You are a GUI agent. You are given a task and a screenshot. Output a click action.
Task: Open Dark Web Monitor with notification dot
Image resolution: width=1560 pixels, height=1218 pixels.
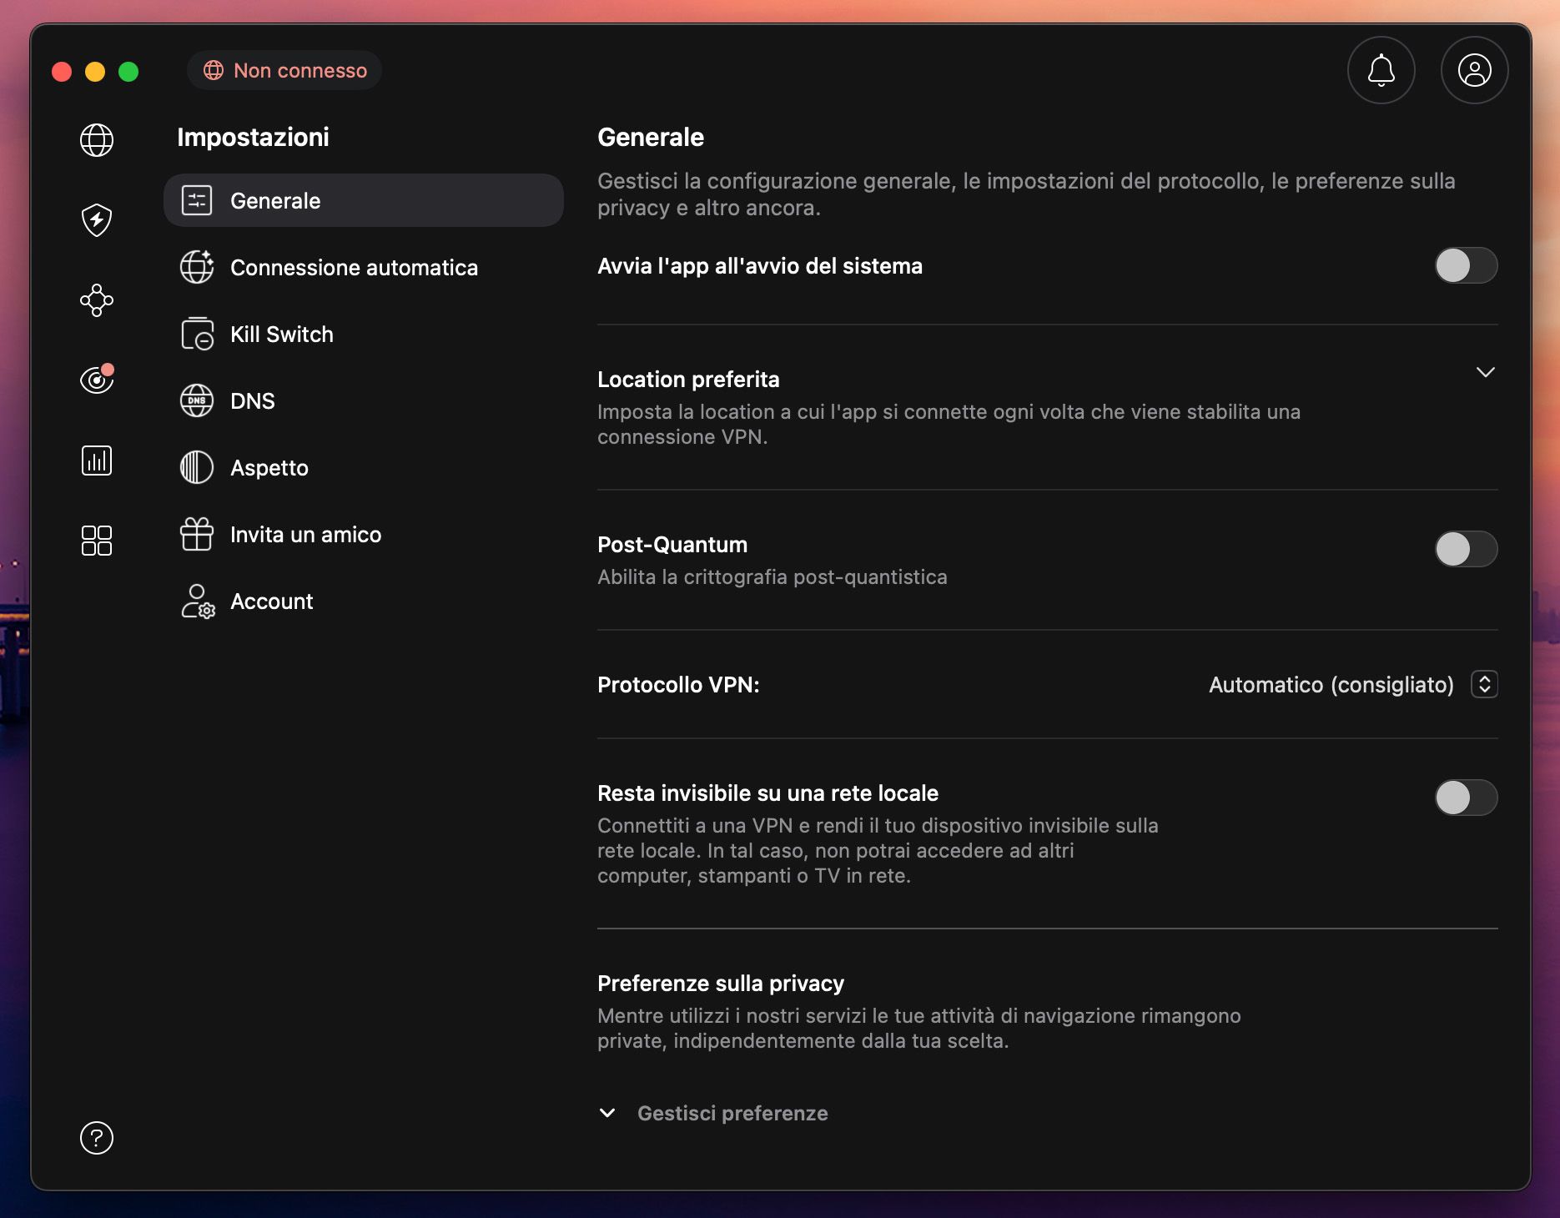pyautogui.click(x=97, y=380)
